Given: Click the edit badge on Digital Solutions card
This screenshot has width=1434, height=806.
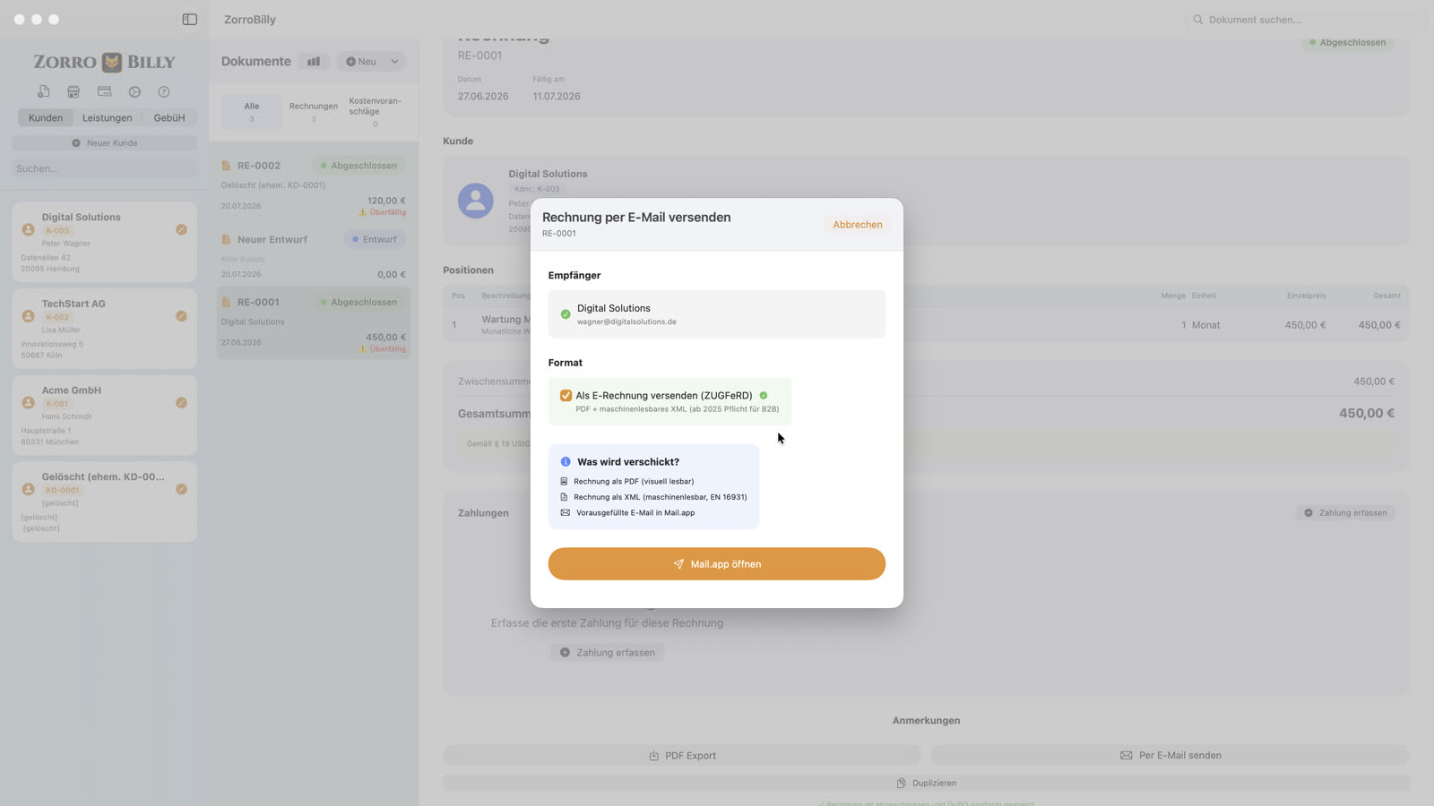Looking at the screenshot, I should coord(181,229).
